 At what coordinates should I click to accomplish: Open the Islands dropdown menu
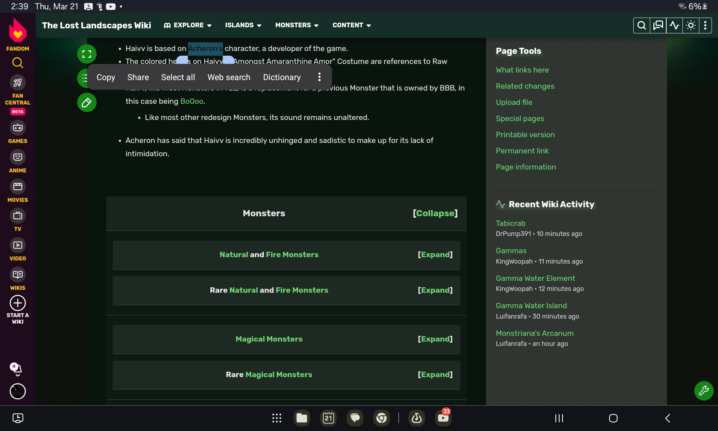click(x=243, y=25)
